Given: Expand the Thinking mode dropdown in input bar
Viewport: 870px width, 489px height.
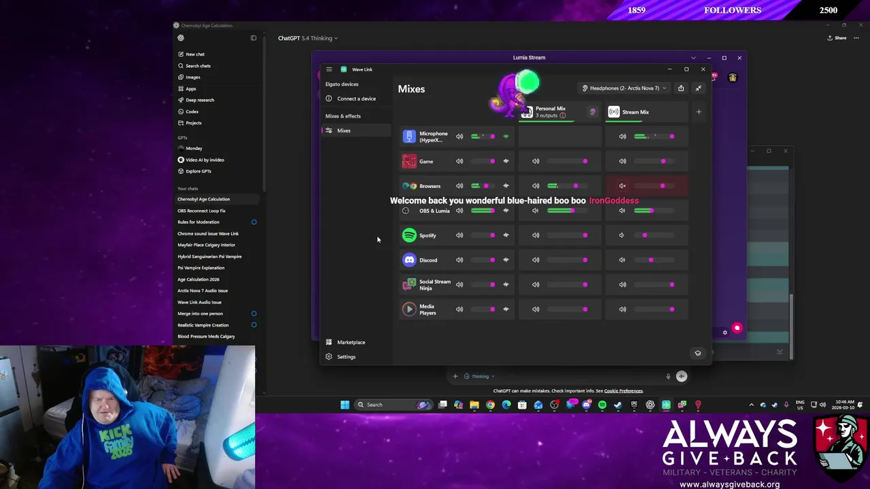Looking at the screenshot, I should [x=480, y=376].
